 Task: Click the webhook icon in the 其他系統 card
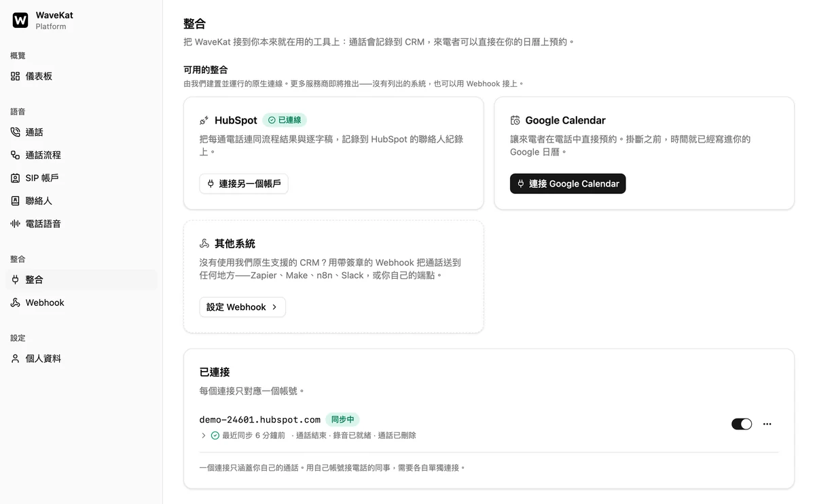(204, 244)
